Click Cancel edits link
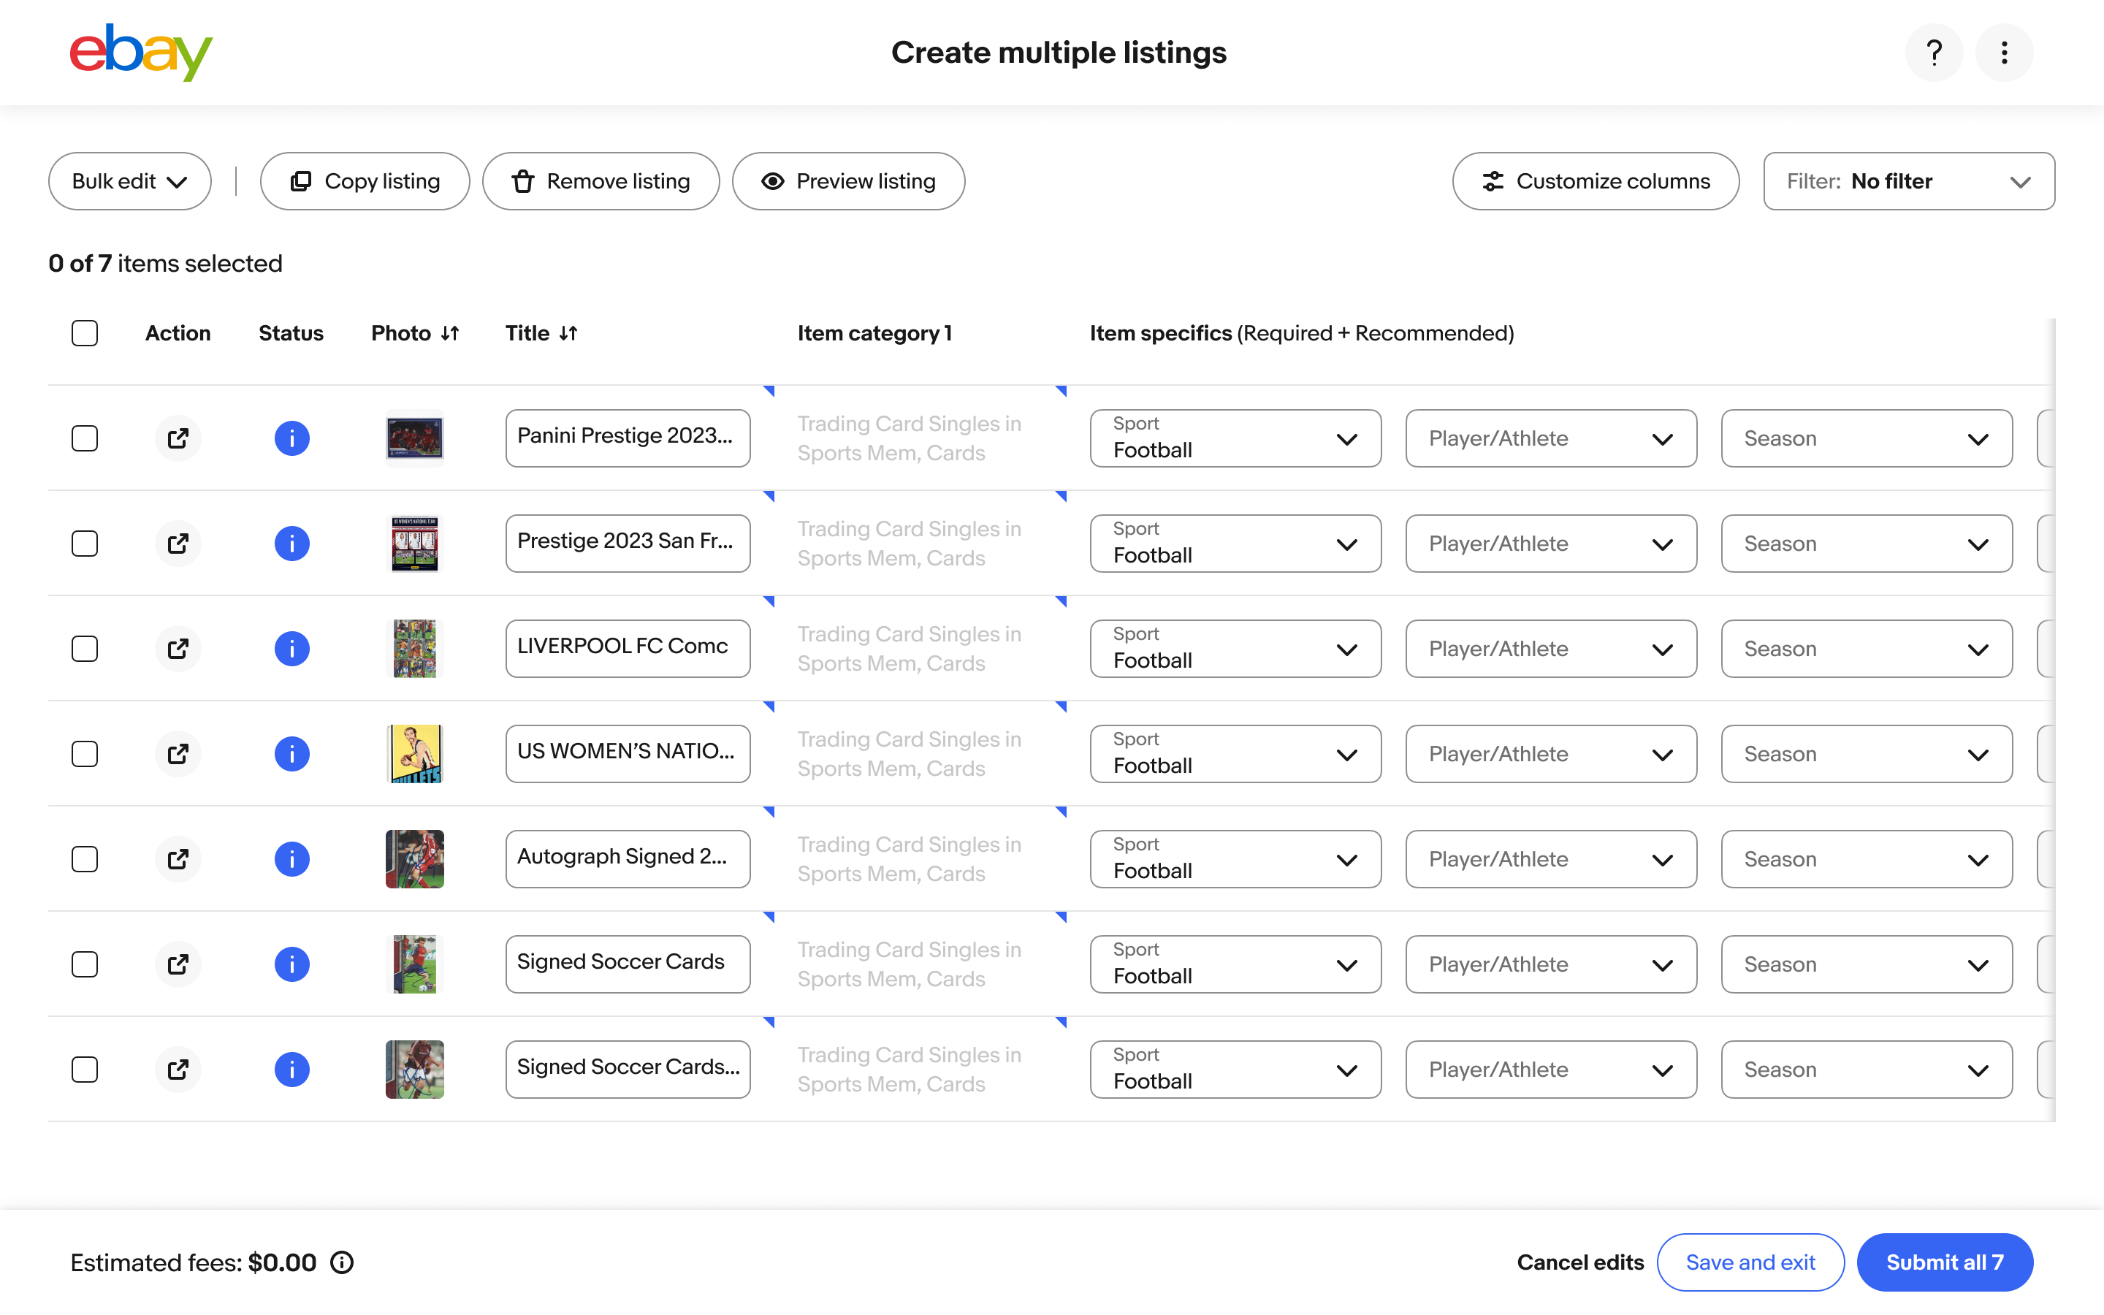2104x1315 pixels. pos(1579,1262)
